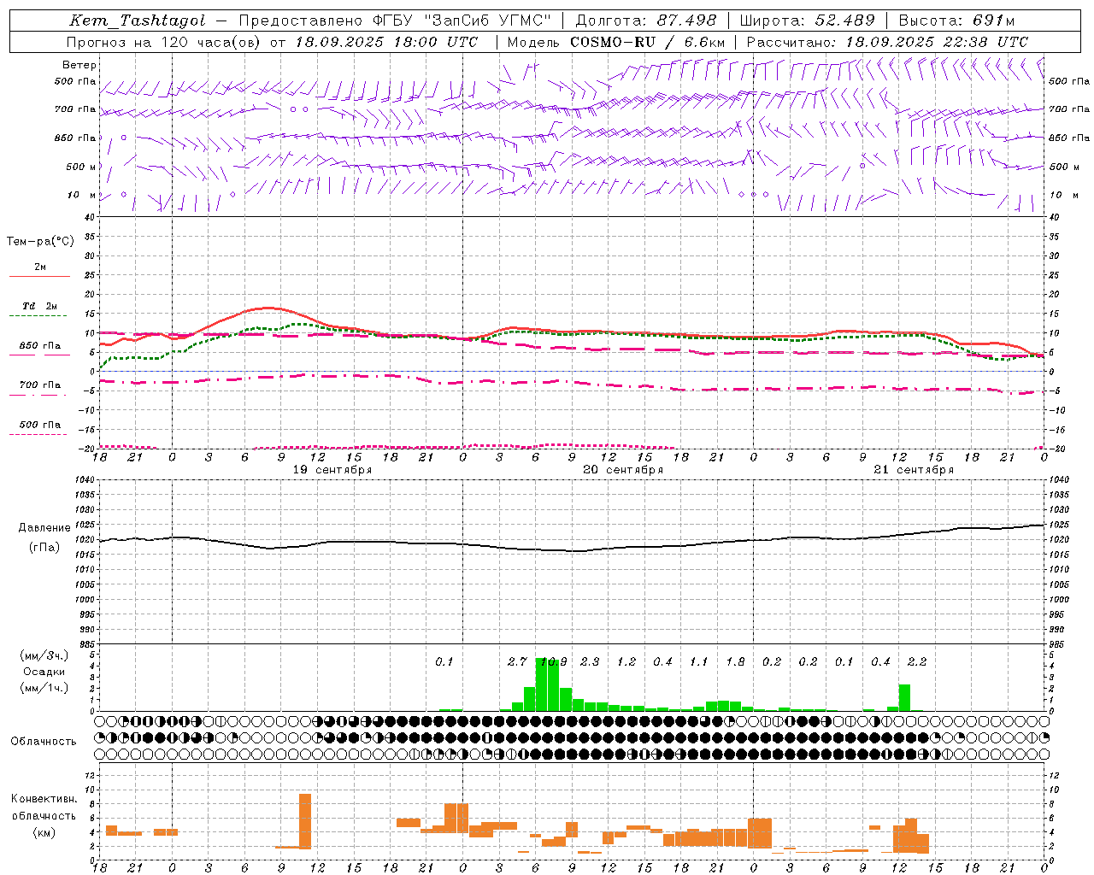Click the 2.7 precipitation value
This screenshot has height=875, width=1094.
(517, 661)
